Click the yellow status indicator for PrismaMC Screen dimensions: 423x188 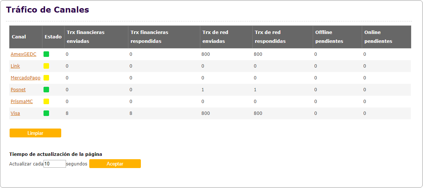point(46,102)
